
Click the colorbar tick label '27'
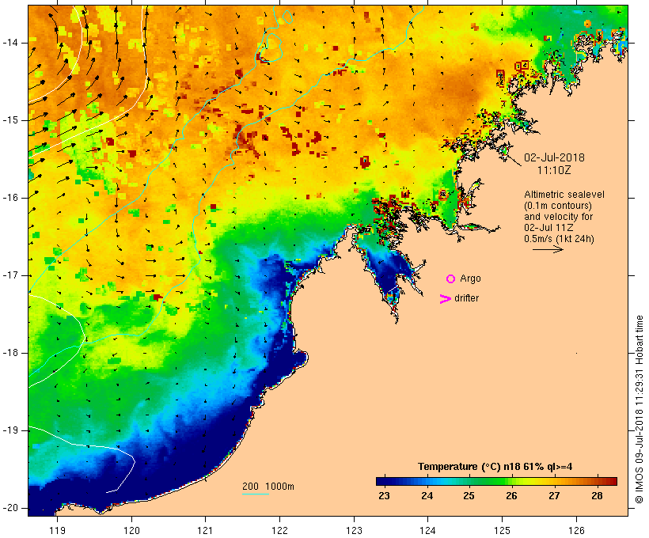point(554,496)
